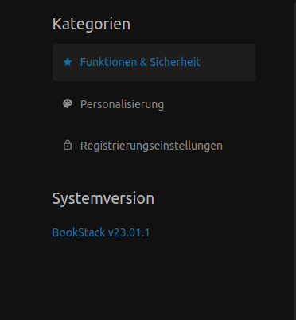Open the BookStack v23.01.1 version link

(101, 232)
